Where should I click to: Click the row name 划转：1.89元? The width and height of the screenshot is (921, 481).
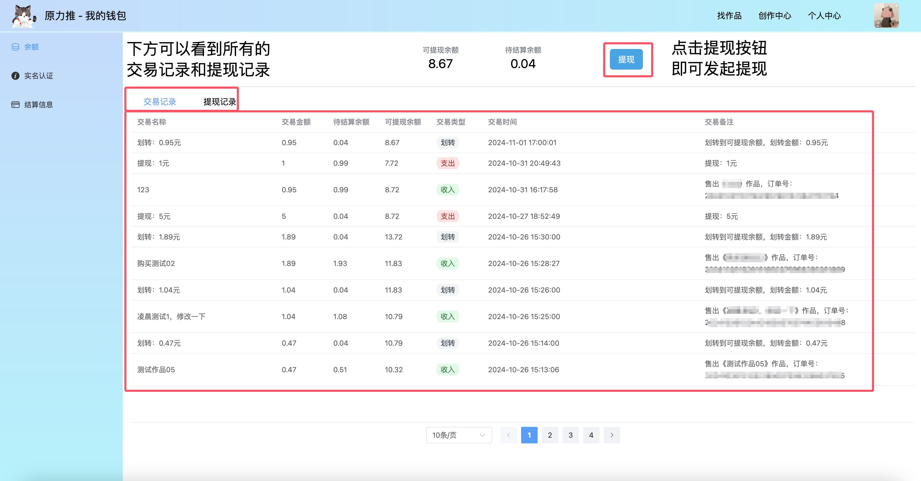[159, 237]
